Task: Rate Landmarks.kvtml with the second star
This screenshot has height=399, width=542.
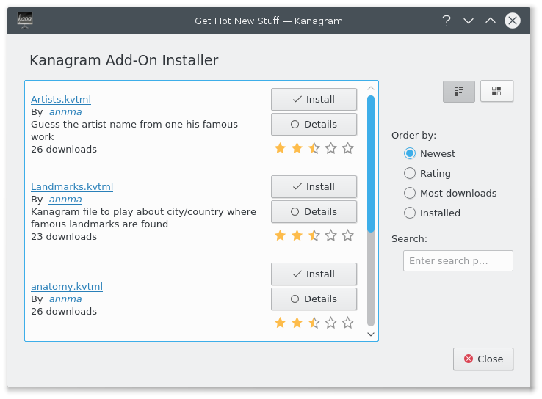Action: (x=297, y=235)
